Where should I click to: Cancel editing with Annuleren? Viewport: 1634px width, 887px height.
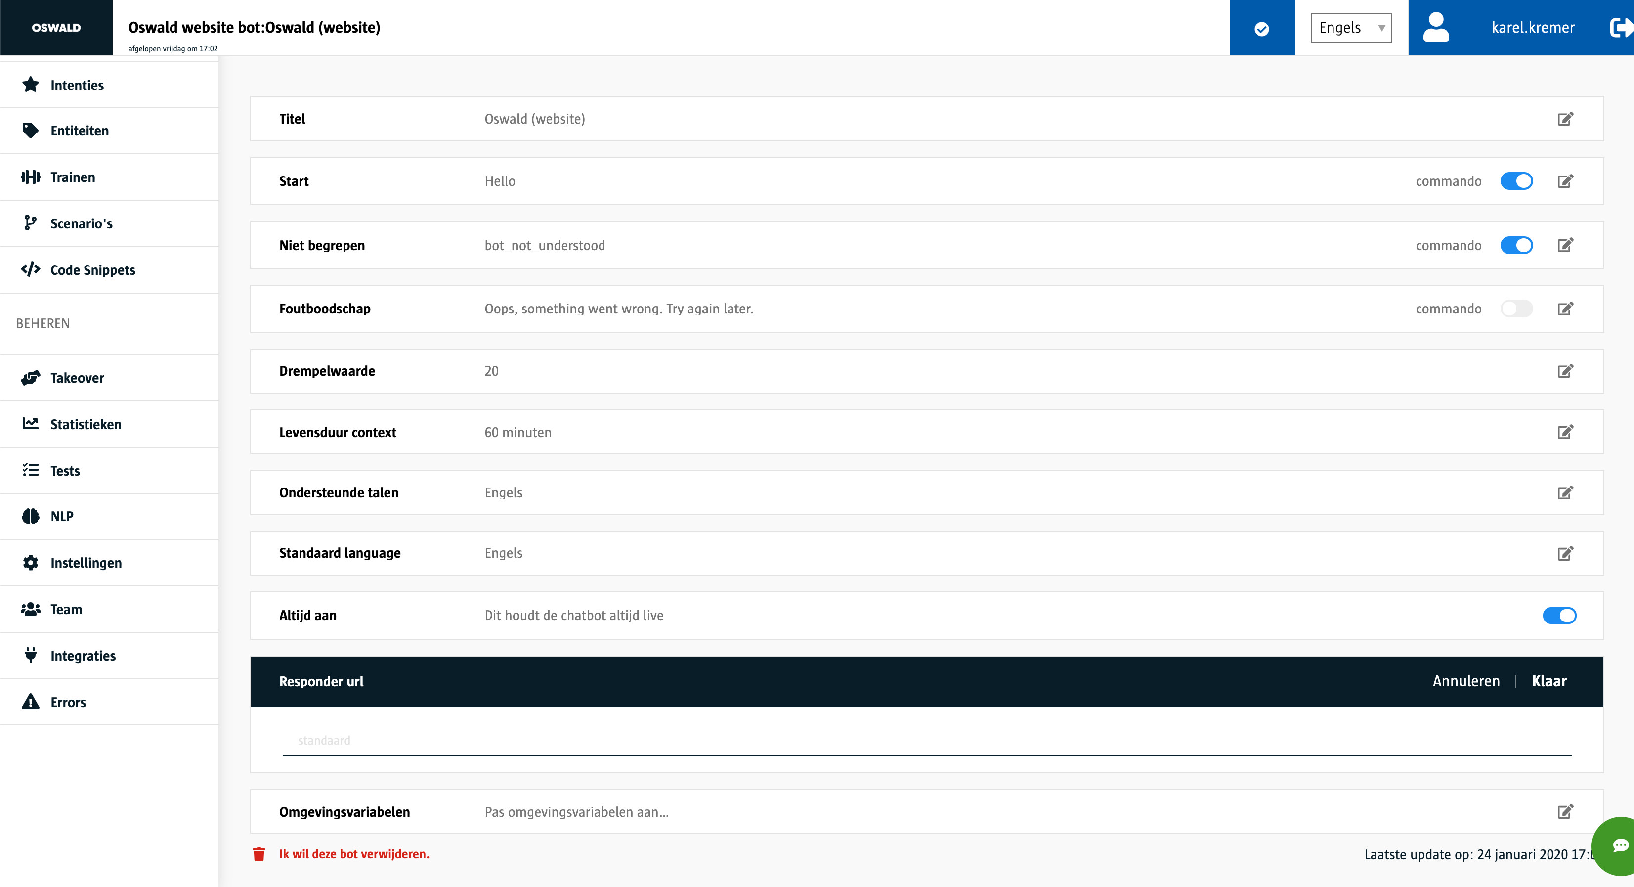pos(1465,681)
